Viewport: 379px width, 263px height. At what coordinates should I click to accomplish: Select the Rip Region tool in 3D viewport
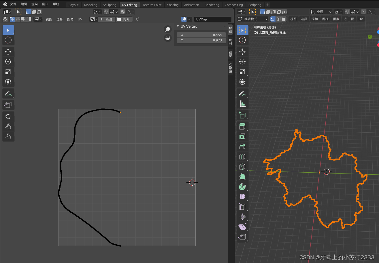coord(242,237)
